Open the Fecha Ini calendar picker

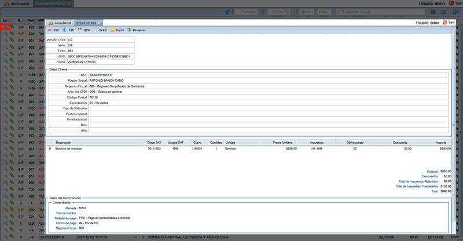pos(262,12)
